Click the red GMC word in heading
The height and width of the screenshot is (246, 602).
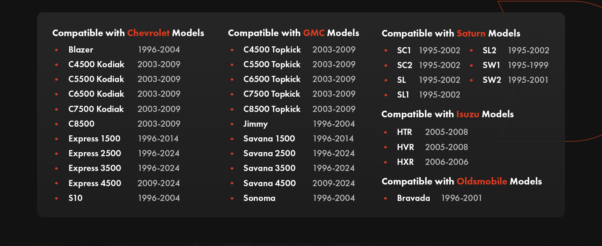click(314, 33)
